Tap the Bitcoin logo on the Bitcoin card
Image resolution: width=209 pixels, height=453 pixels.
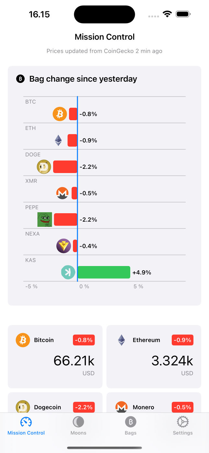23,340
